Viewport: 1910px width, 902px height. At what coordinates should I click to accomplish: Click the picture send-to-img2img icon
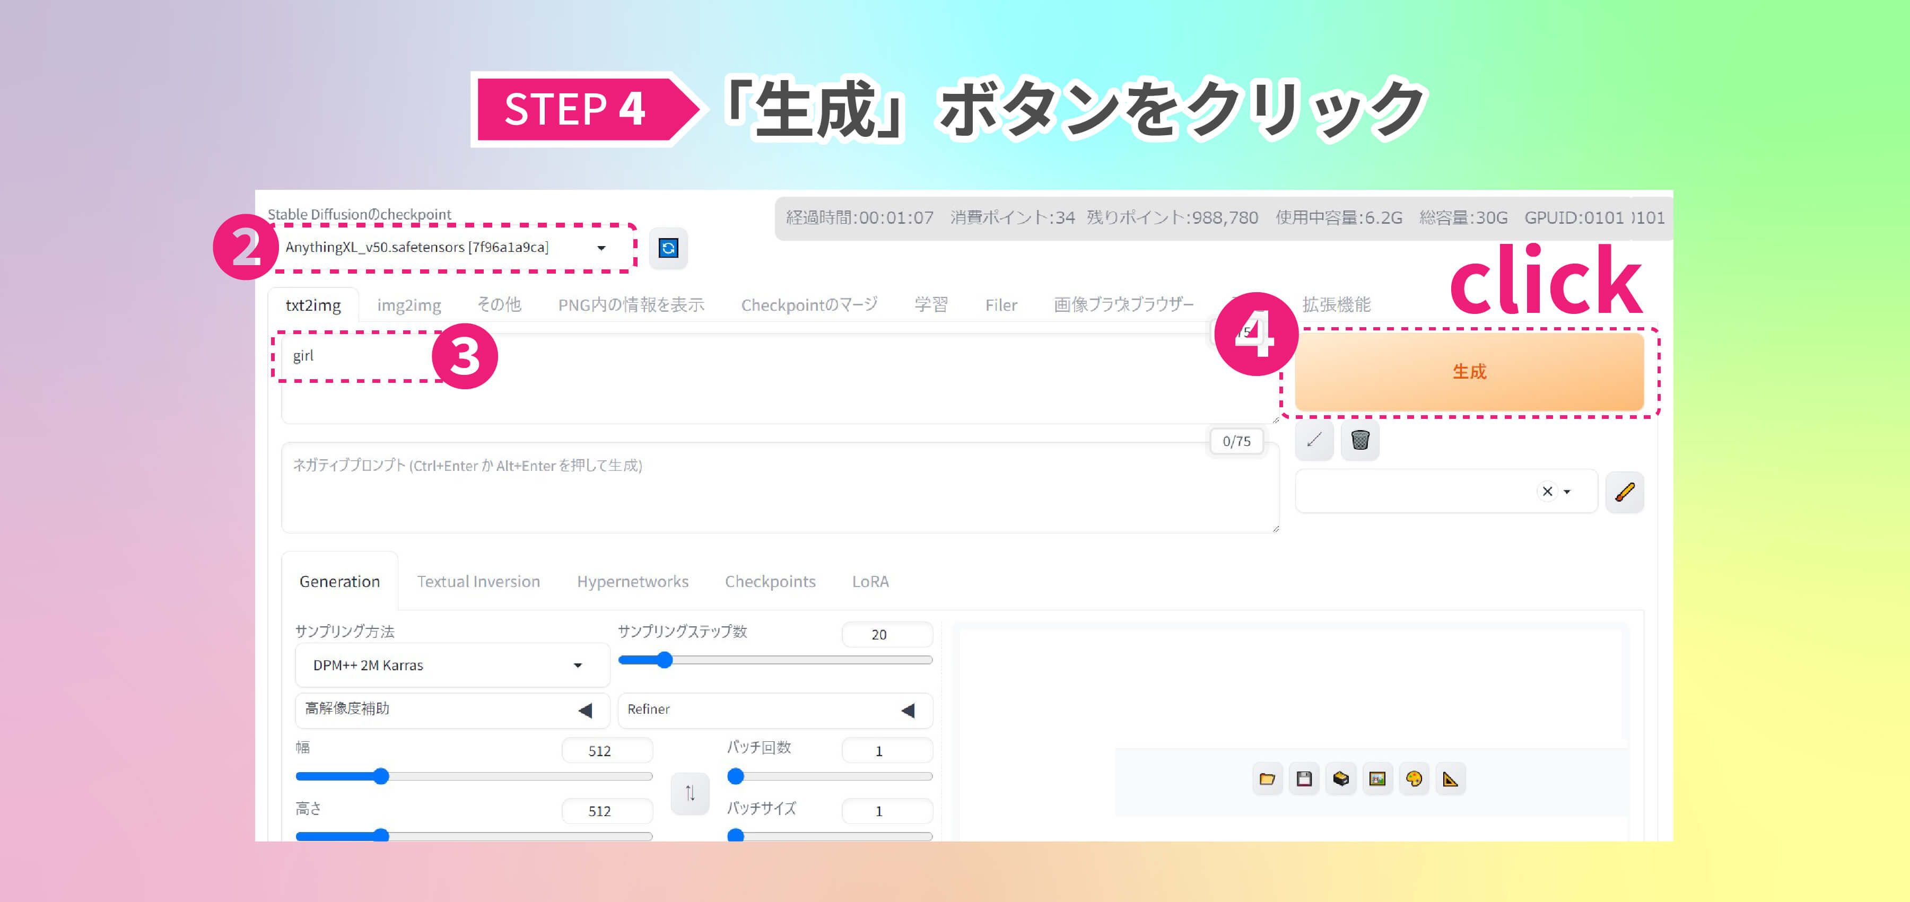pos(1377,779)
